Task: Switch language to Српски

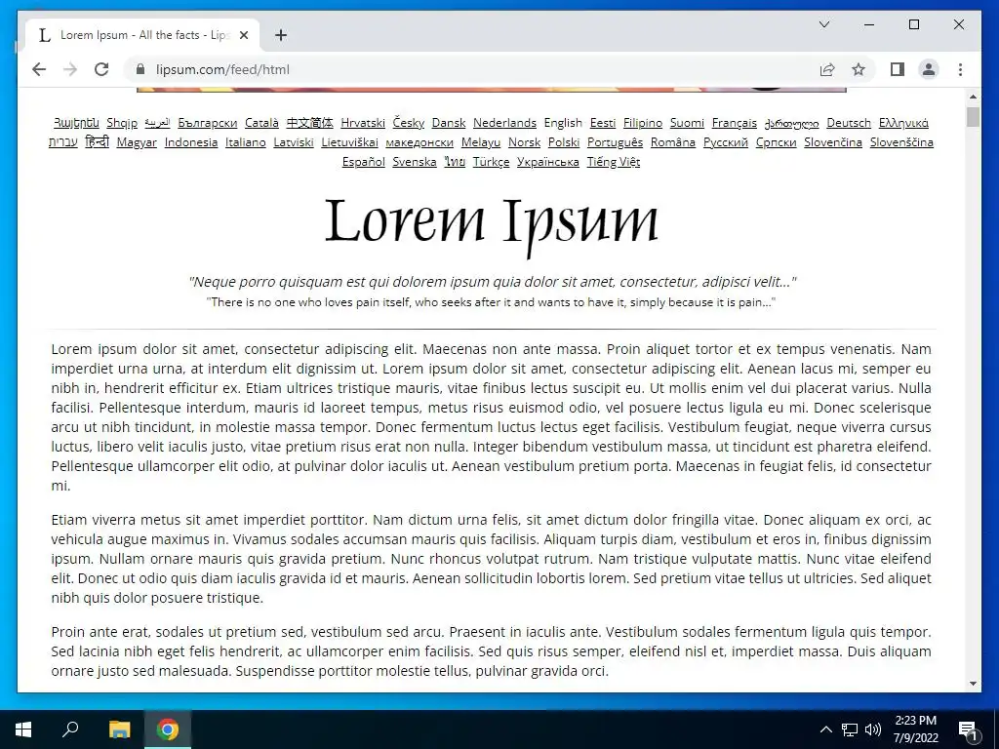Action: coord(776,142)
